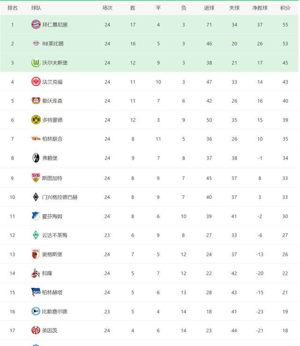Open the 奥格斯堡 team name link

coord(52,255)
